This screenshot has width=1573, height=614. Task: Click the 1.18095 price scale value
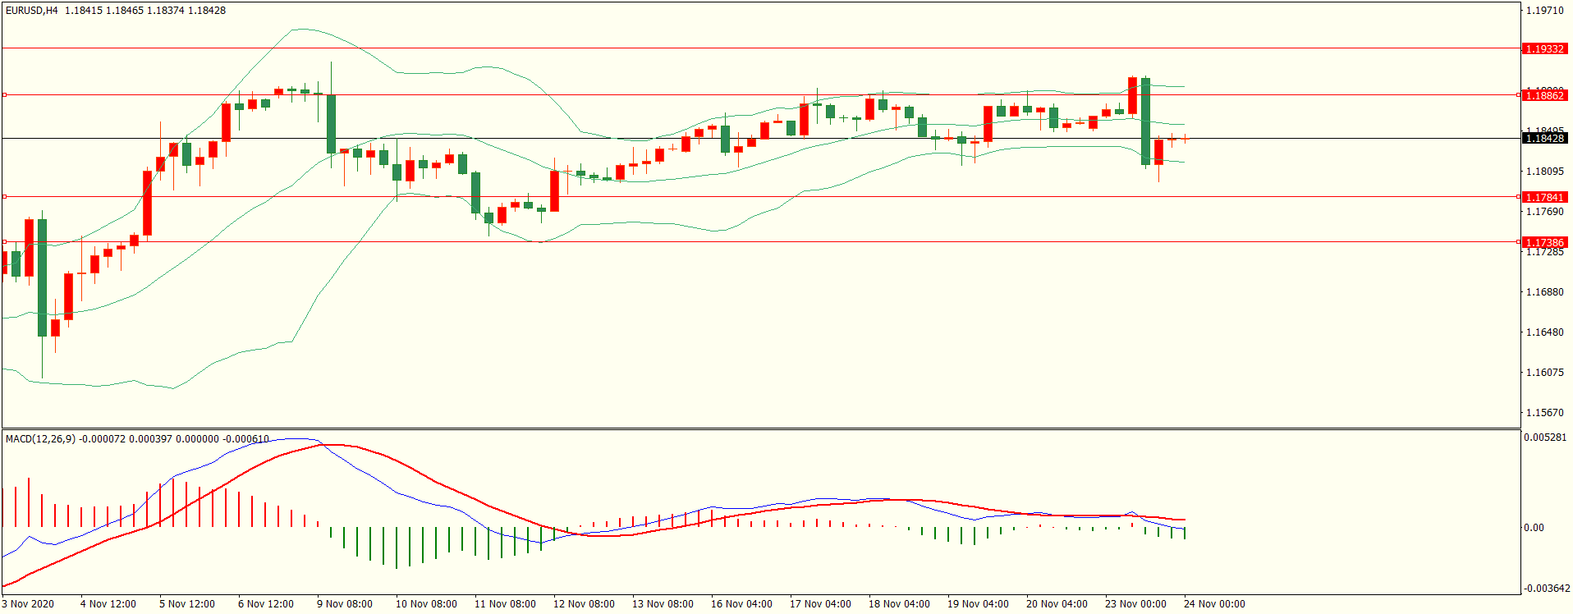coord(1544,172)
